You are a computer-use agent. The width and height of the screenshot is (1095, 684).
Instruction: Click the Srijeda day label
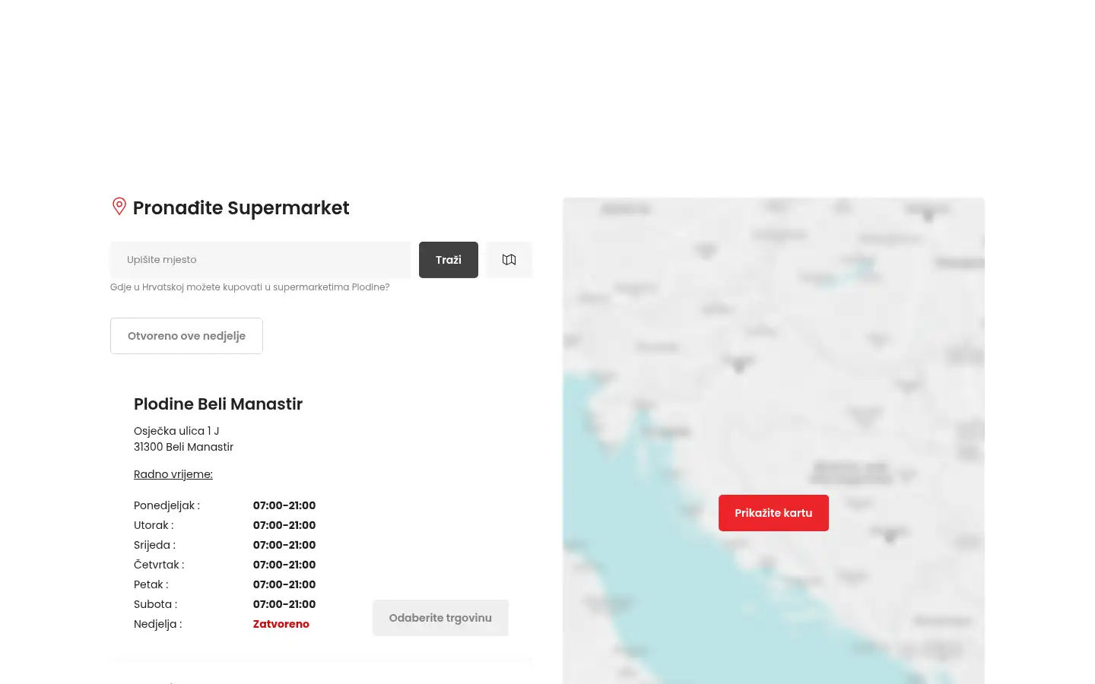154,545
